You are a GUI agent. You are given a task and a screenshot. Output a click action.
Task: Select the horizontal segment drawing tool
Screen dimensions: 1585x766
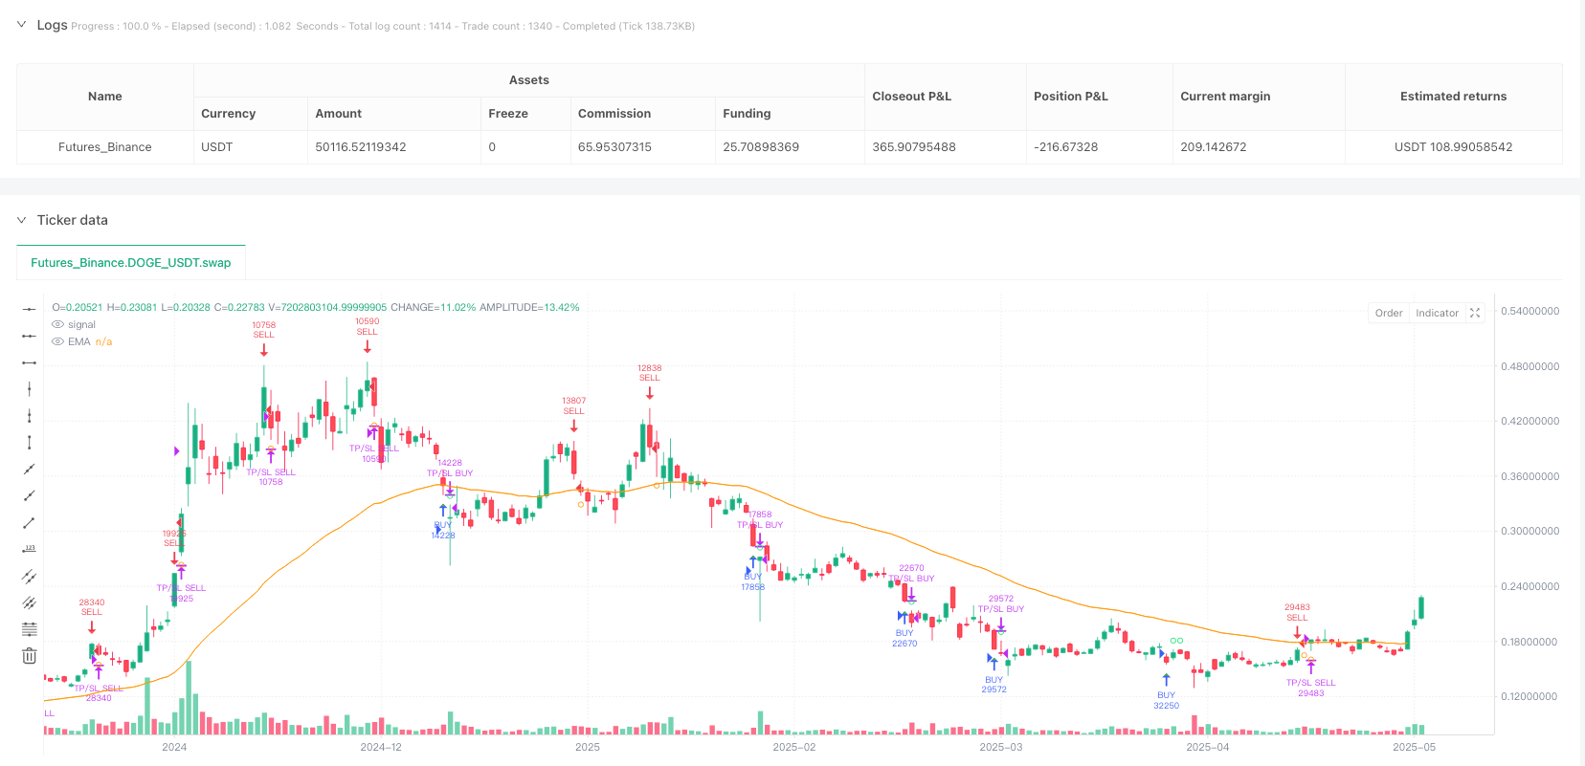point(30,362)
